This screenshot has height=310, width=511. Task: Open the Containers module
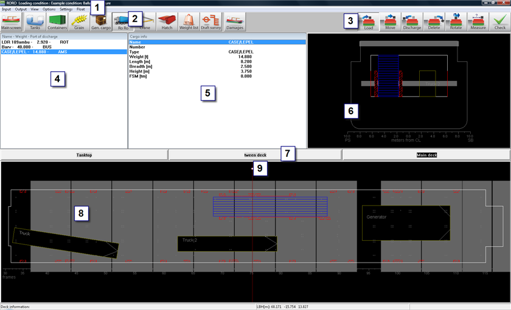pyautogui.click(x=57, y=22)
